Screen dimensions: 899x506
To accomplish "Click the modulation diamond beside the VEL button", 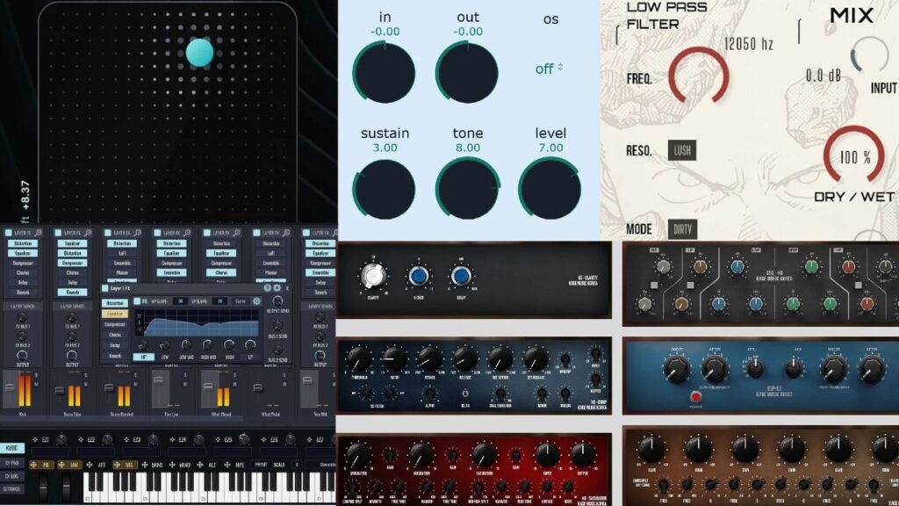I will [x=117, y=464].
